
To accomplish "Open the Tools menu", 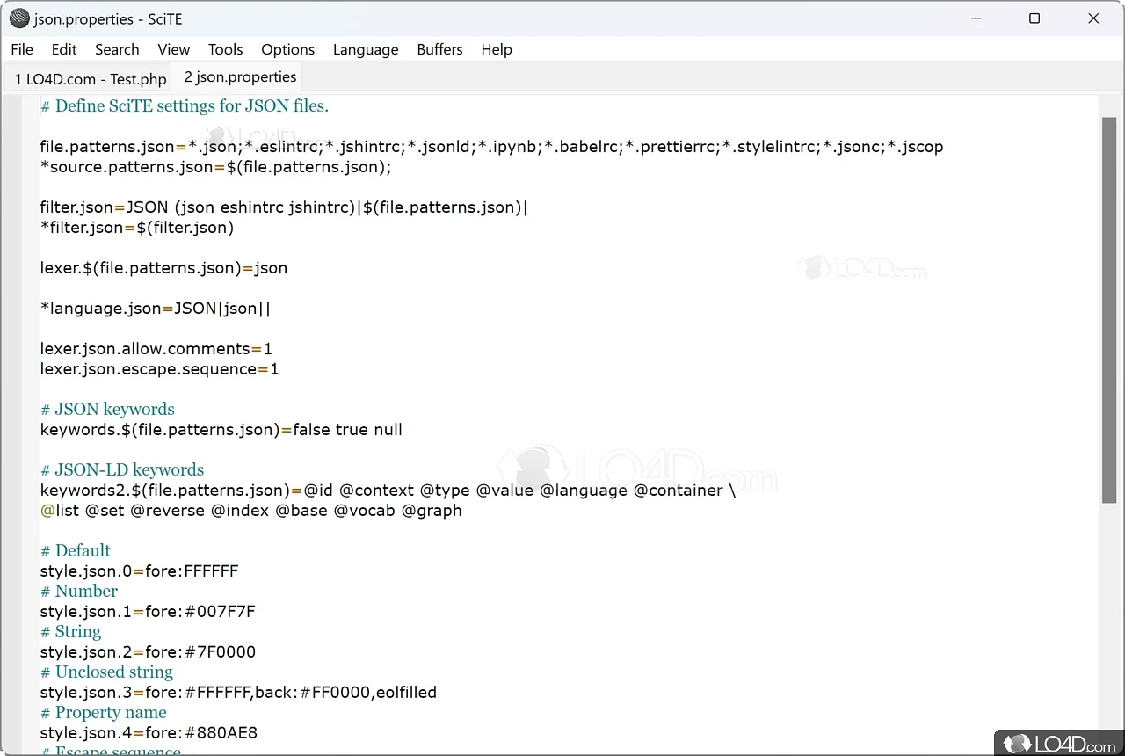I will pyautogui.click(x=225, y=49).
